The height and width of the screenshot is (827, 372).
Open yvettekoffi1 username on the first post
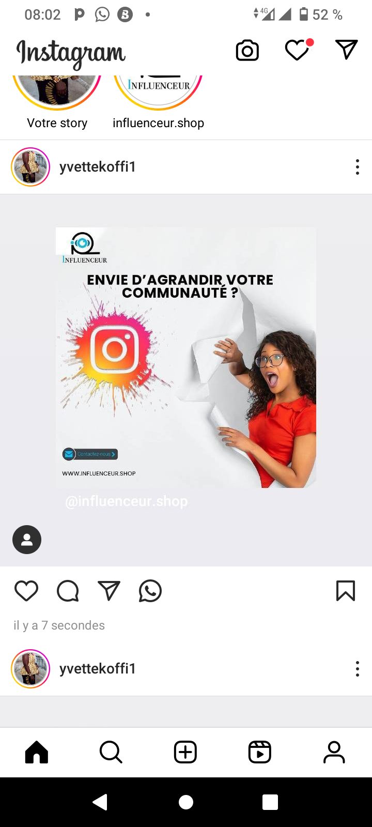(98, 167)
